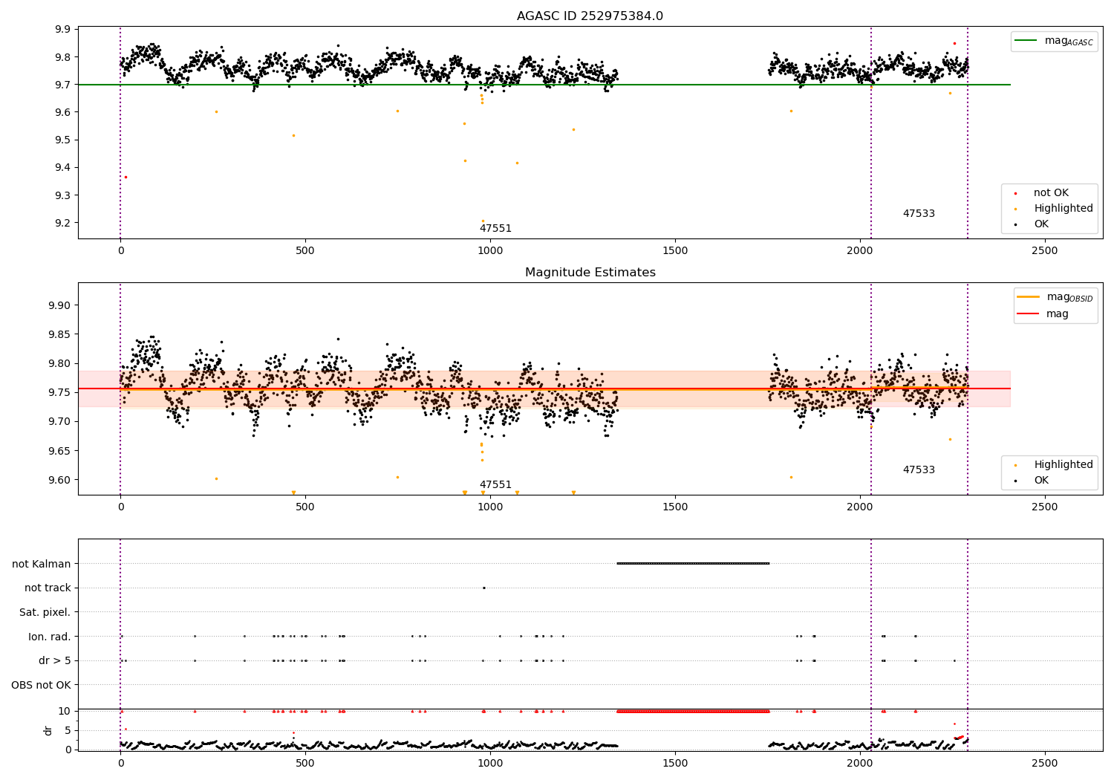Click the 'OBS not OK' axis label

[x=42, y=685]
